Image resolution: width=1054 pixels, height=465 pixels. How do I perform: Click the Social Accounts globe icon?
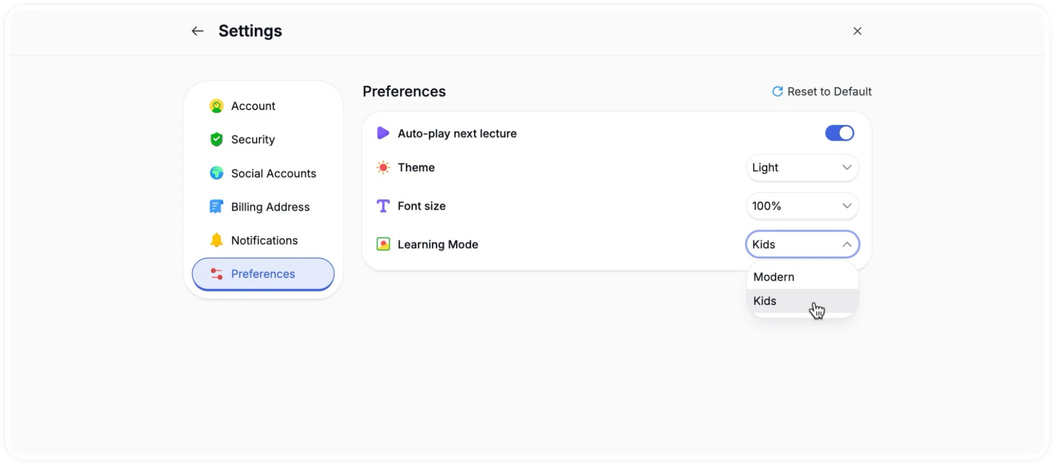click(216, 173)
